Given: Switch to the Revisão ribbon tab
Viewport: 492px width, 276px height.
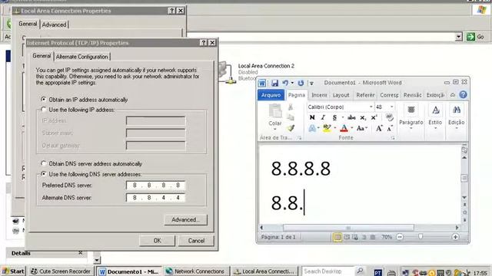Looking at the screenshot, I should [x=412, y=95].
